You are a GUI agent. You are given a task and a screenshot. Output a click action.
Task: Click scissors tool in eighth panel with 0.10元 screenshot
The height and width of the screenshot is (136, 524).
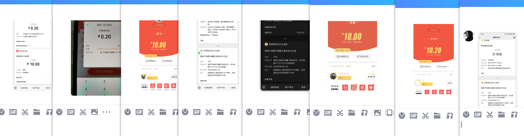(x=490, y=115)
